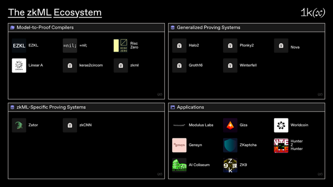Click the Worldcoin logo icon
Image resolution: width=333 pixels, height=187 pixels.
(281, 125)
